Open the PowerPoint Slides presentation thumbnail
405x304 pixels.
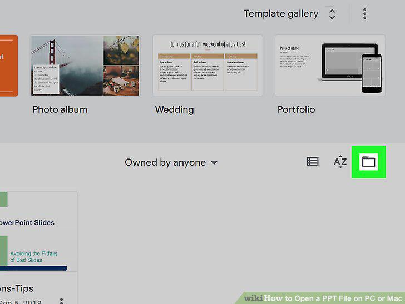pos(38,232)
